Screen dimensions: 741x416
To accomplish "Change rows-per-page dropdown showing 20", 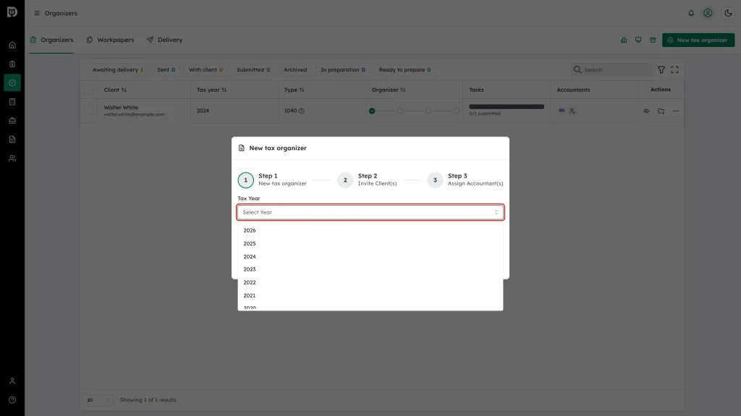I will click(x=98, y=400).
